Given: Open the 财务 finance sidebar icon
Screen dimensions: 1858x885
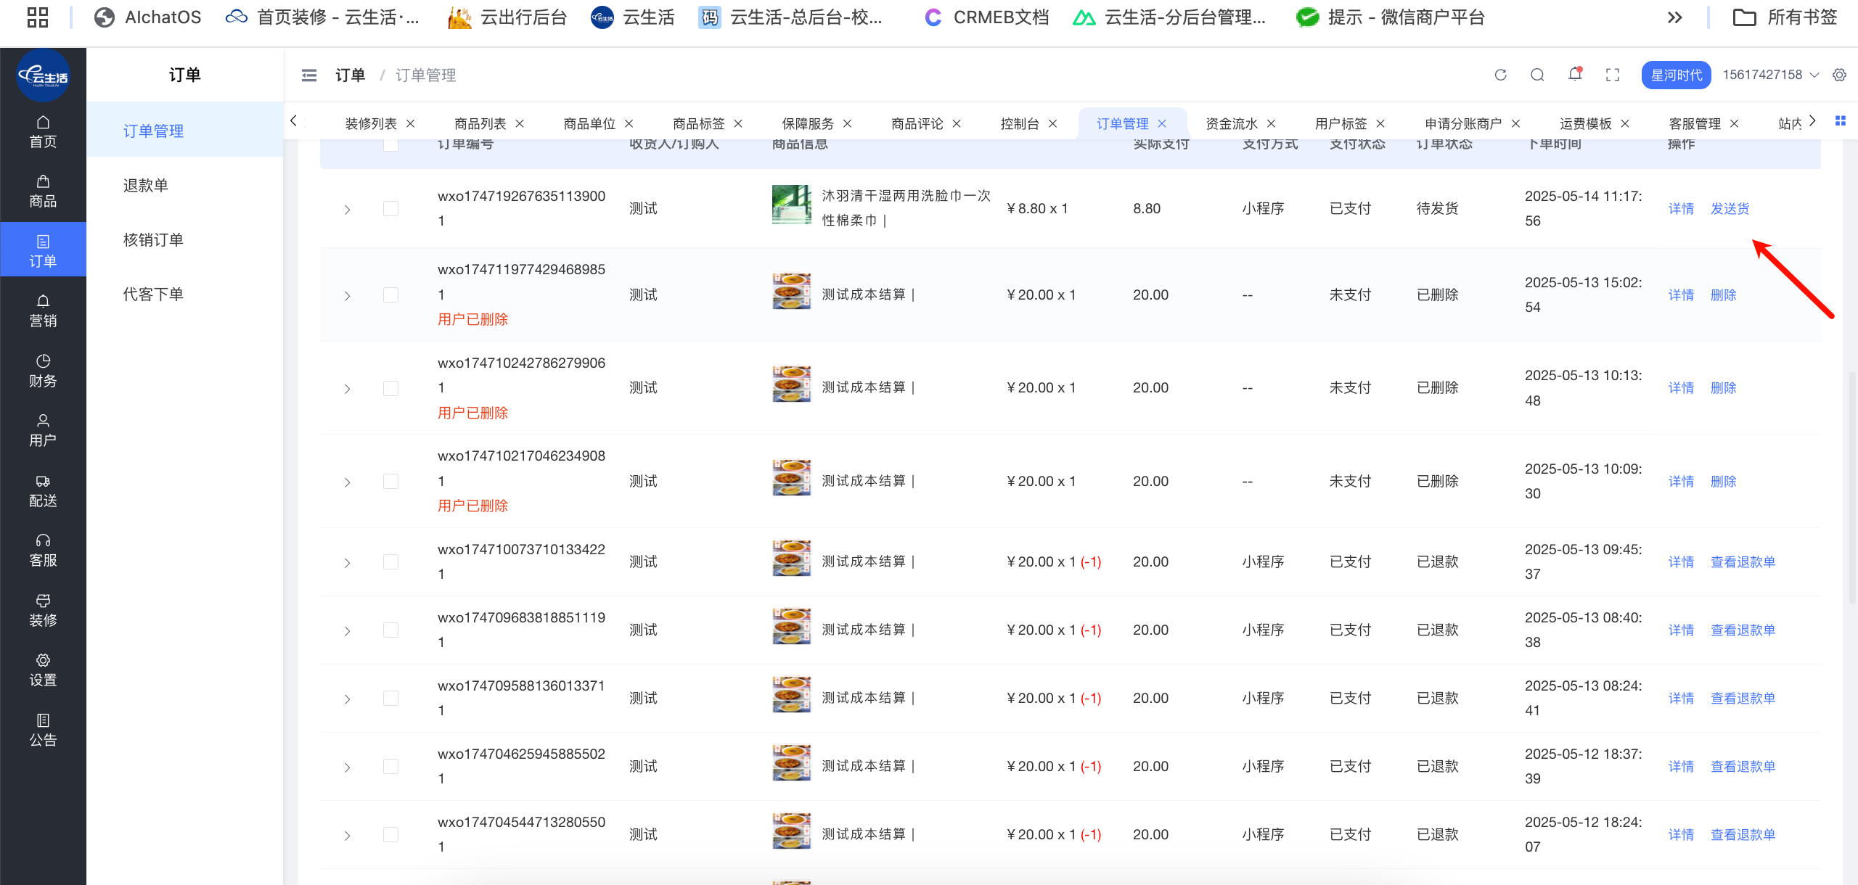Looking at the screenshot, I should tap(43, 371).
